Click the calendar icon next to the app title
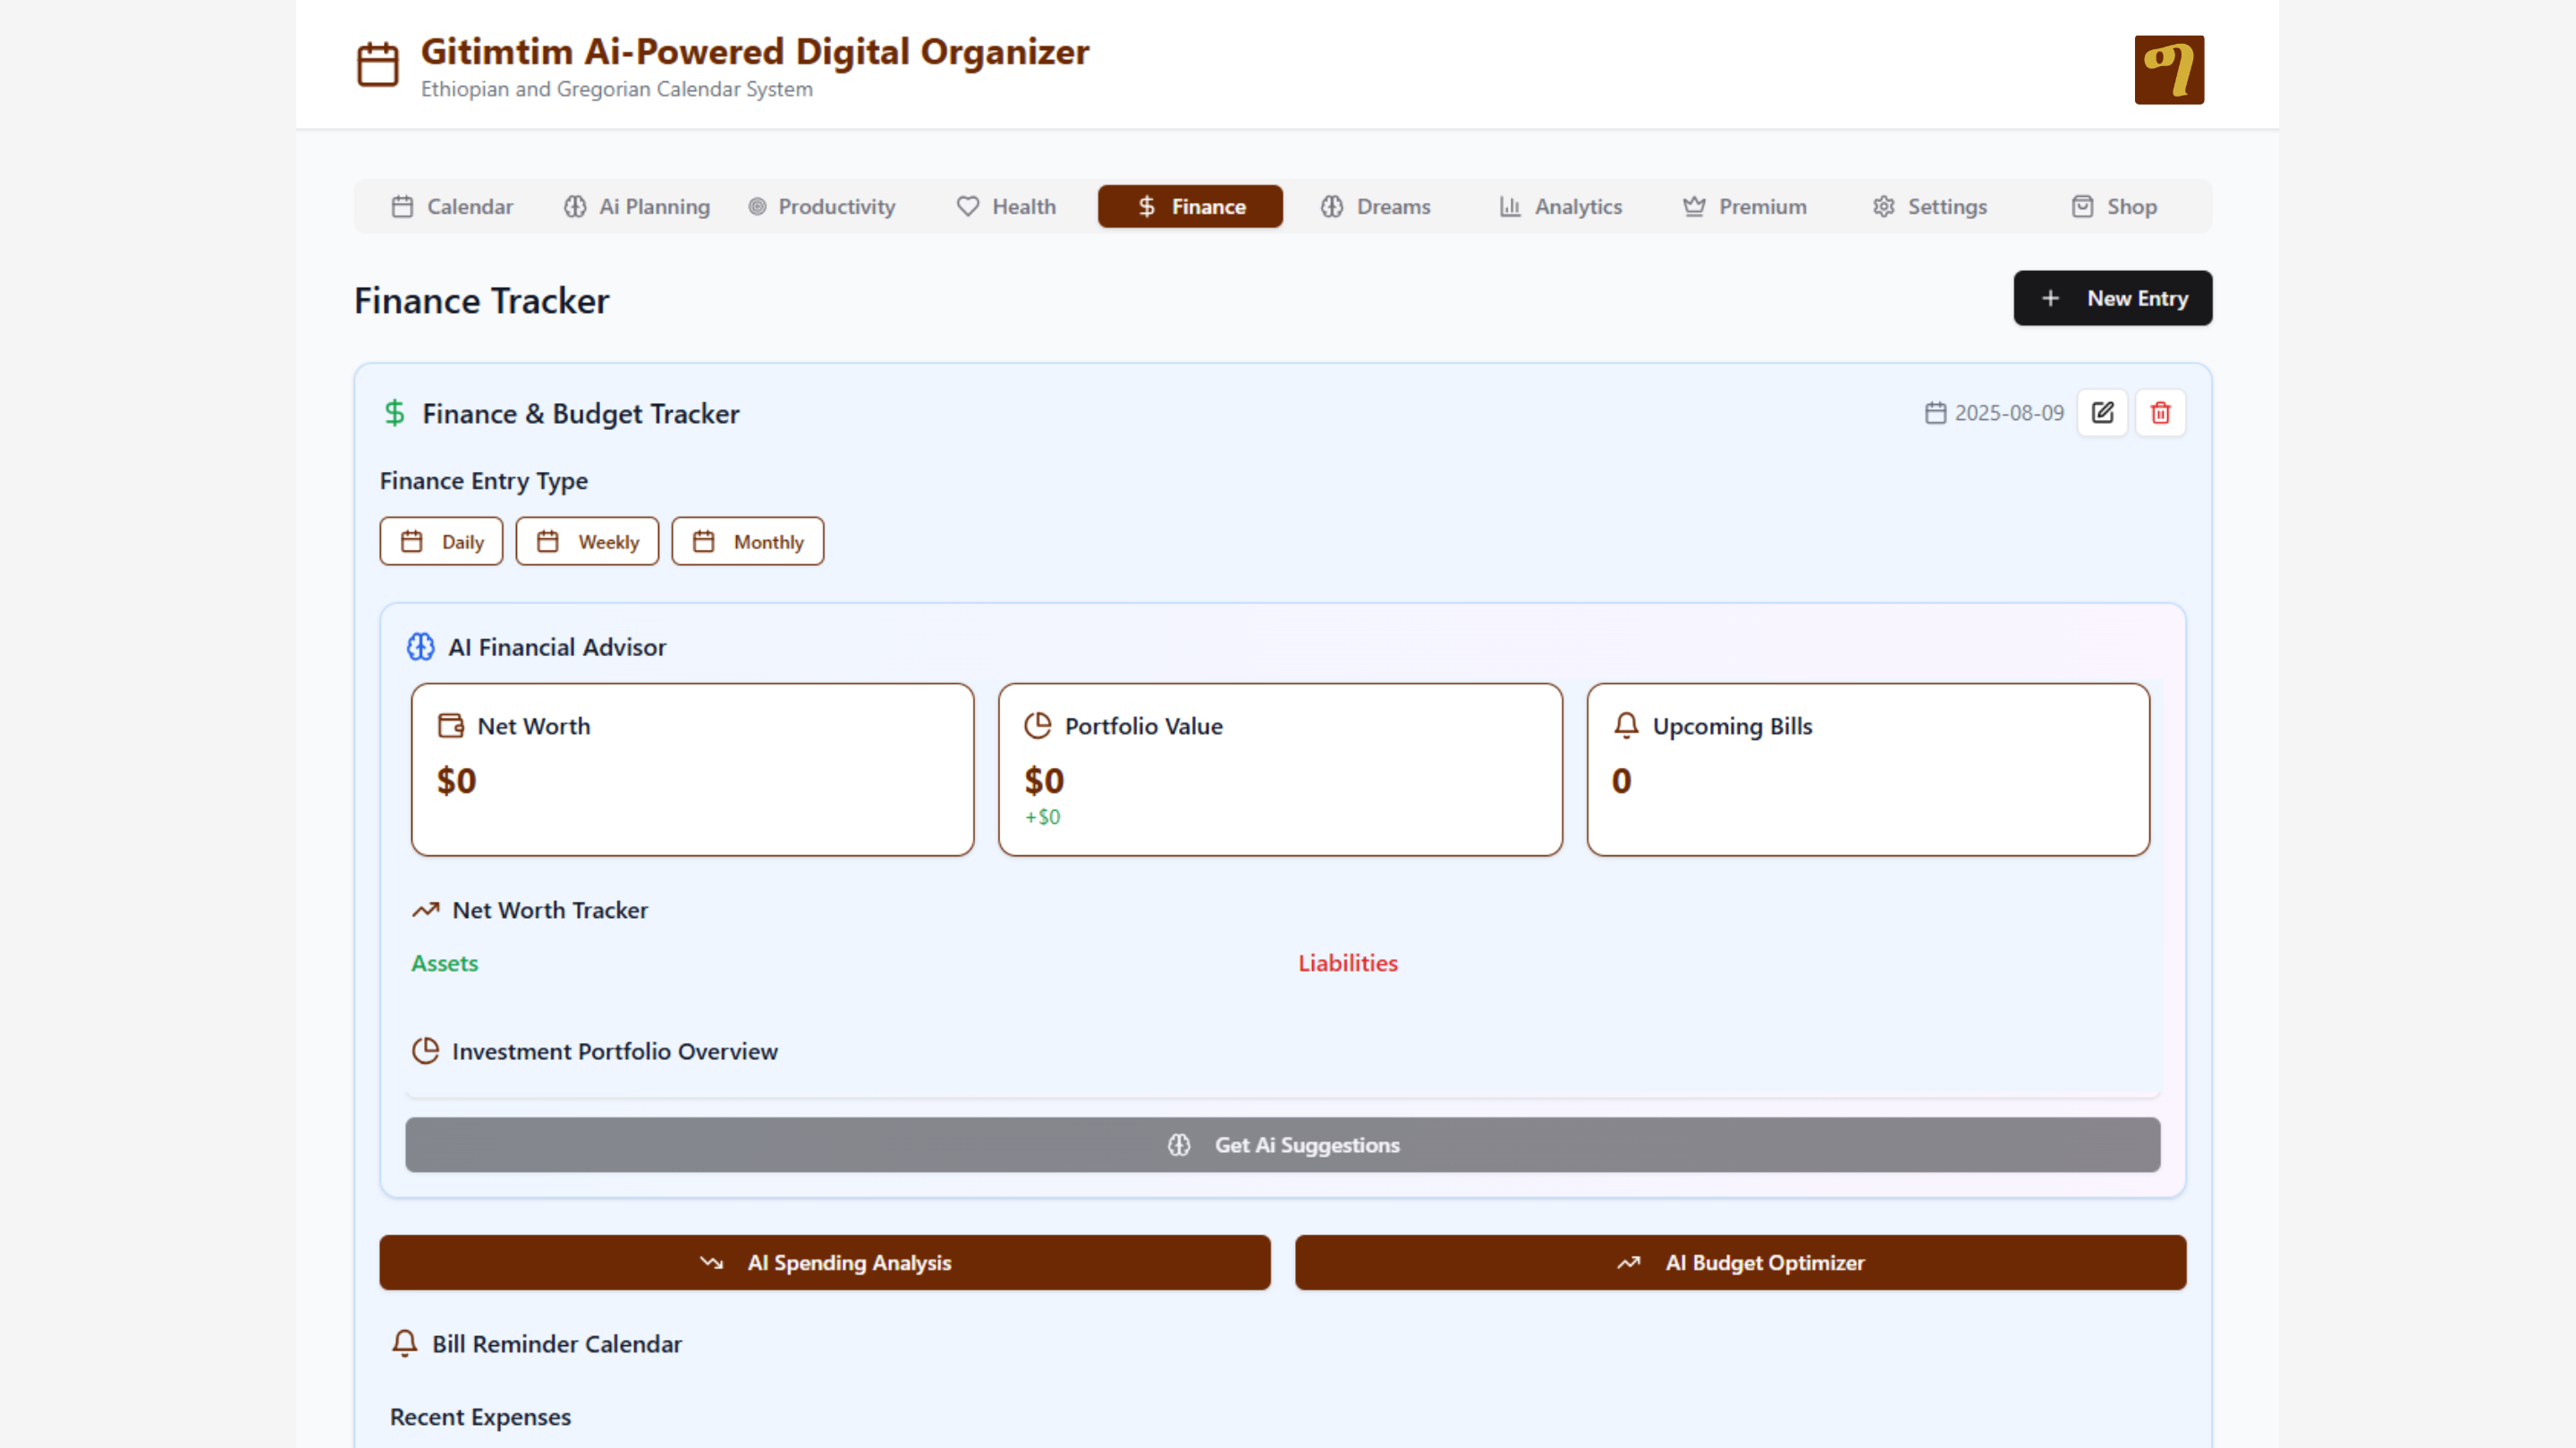 coord(378,65)
